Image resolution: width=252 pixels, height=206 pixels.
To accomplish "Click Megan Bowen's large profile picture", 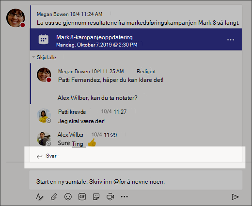I will coord(16,18).
